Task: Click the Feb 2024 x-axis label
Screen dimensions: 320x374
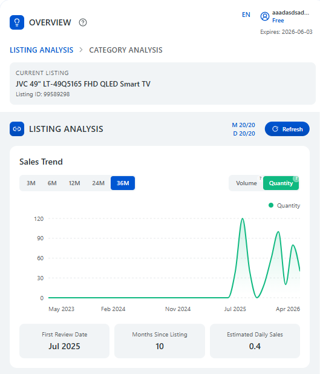Action: tap(113, 309)
